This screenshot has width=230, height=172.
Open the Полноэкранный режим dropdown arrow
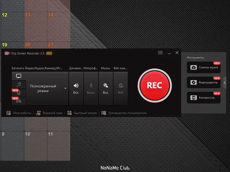(x=65, y=88)
